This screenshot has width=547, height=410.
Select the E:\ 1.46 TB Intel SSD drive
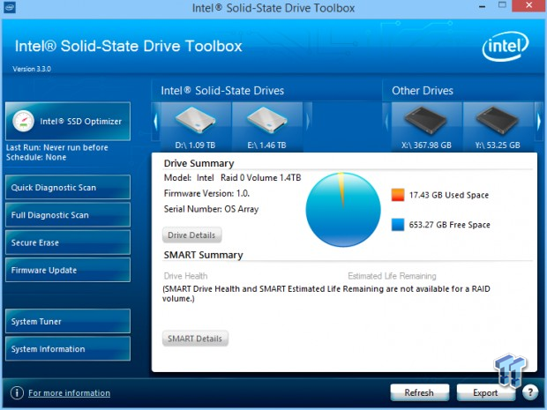pyautogui.click(x=267, y=127)
